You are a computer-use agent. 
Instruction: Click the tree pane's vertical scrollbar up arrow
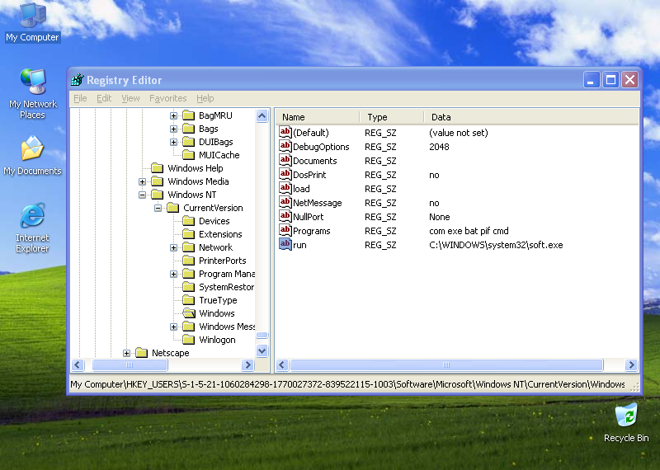[262, 115]
